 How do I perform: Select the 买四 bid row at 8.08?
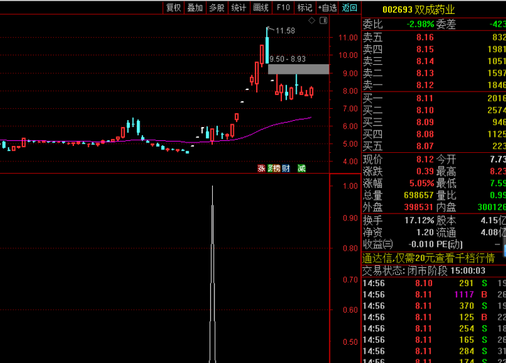point(433,134)
